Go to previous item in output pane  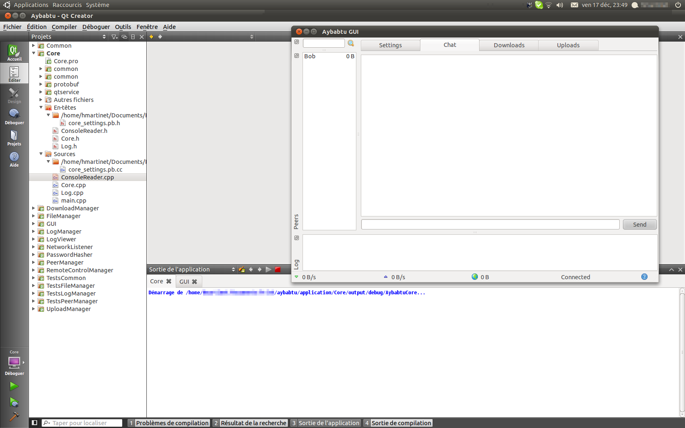(x=251, y=269)
